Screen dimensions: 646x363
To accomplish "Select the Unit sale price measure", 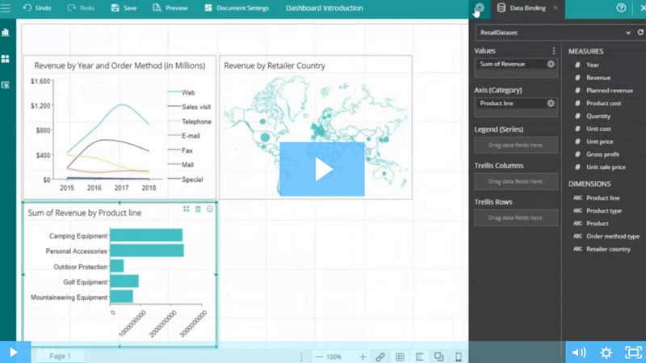I will coord(606,167).
